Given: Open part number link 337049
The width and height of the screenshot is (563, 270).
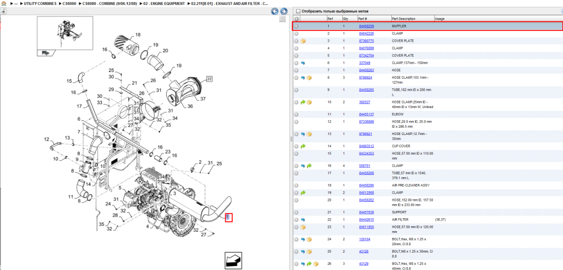Looking at the screenshot, I should click(x=364, y=63).
